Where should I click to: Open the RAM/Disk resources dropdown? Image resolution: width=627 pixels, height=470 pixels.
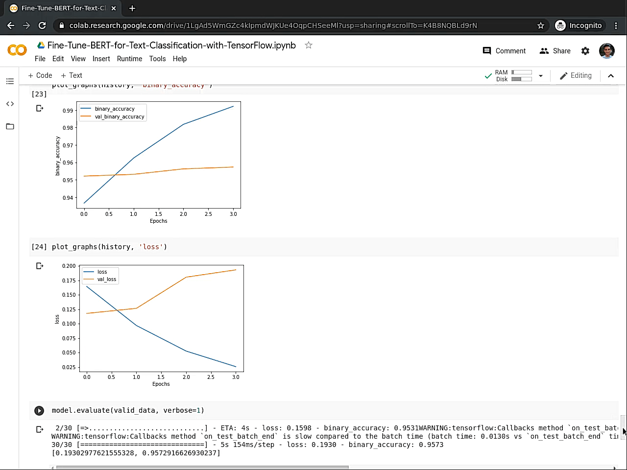(540, 76)
